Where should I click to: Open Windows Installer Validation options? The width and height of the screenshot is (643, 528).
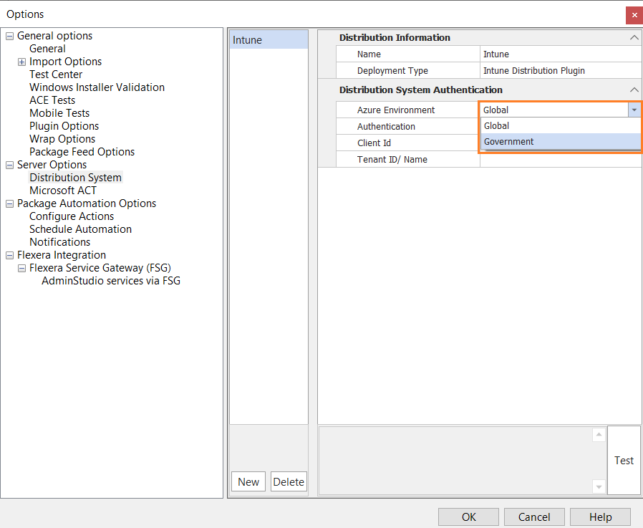point(97,87)
